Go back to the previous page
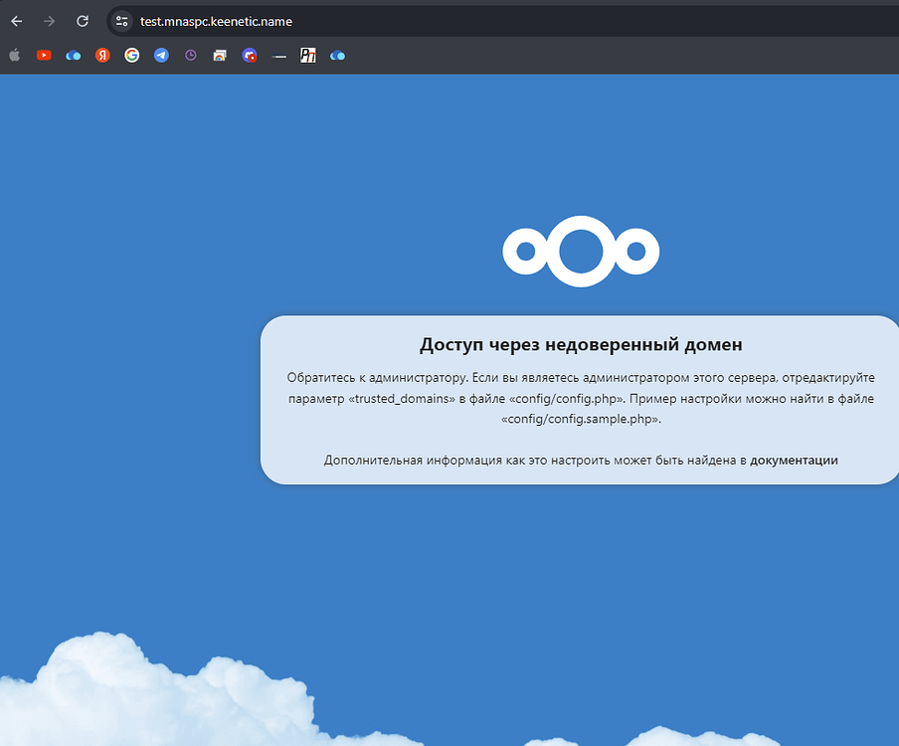Image resolution: width=899 pixels, height=746 pixels. coord(16,21)
